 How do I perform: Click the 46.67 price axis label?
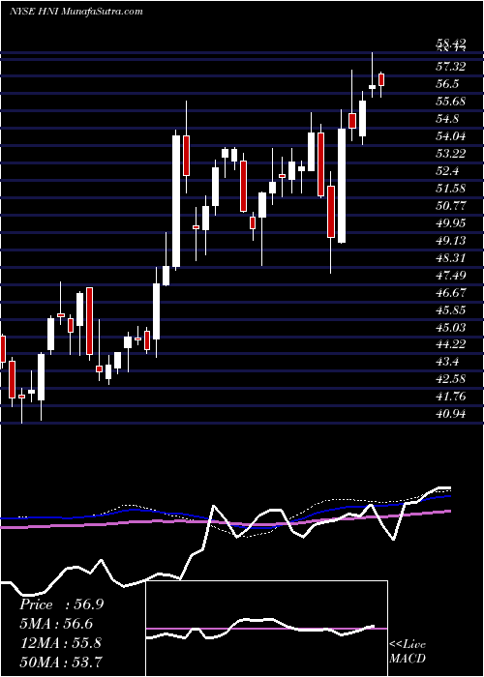tap(451, 293)
